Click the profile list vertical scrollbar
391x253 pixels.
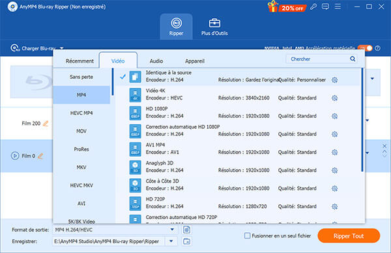coord(362,120)
